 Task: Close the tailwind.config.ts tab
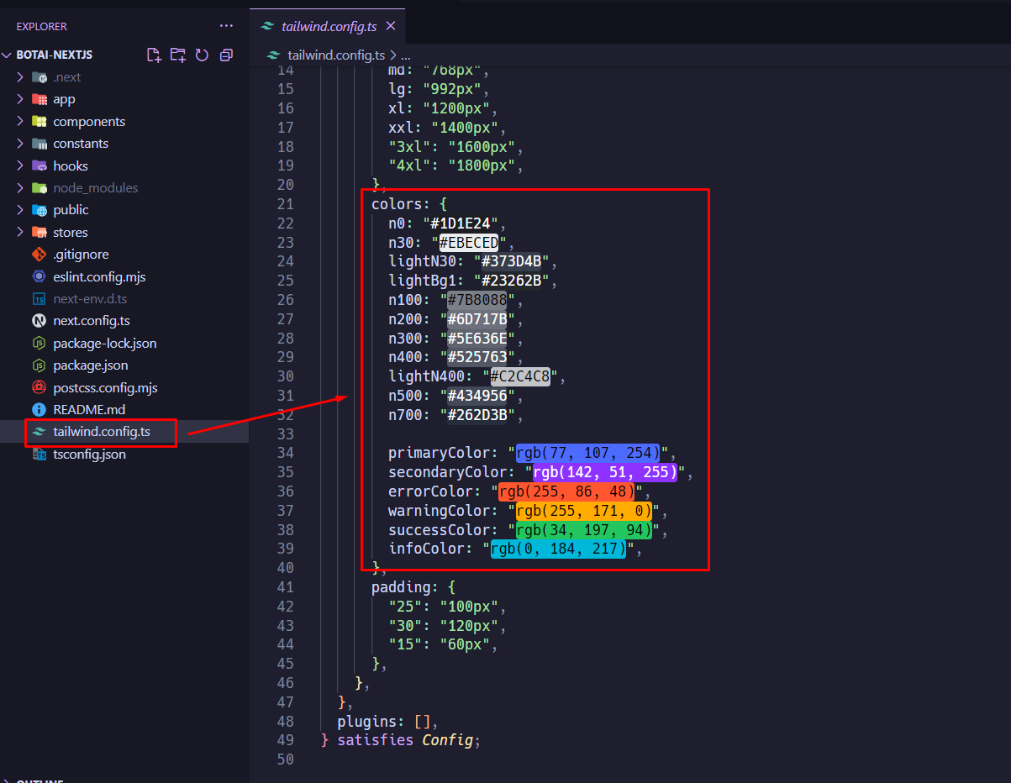point(391,26)
